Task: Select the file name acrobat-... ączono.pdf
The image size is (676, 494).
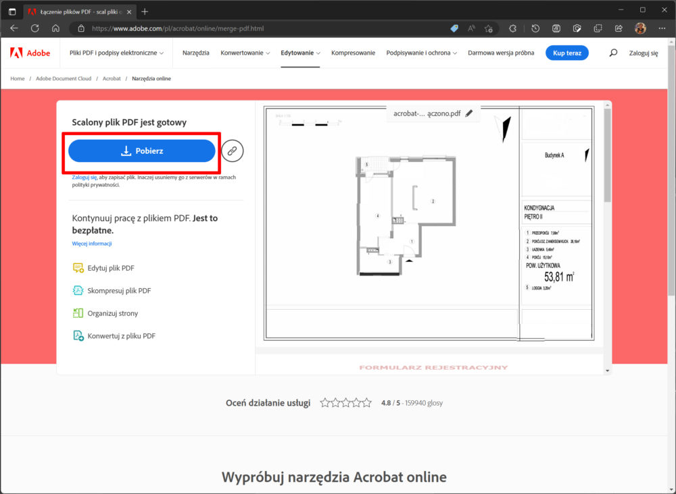Action: [x=427, y=113]
